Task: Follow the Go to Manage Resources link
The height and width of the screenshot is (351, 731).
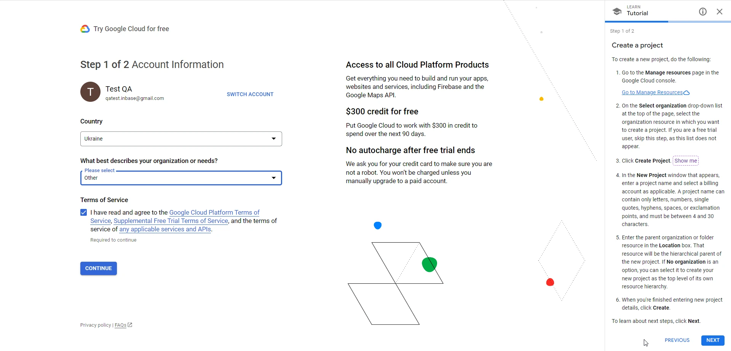Action: coord(652,92)
